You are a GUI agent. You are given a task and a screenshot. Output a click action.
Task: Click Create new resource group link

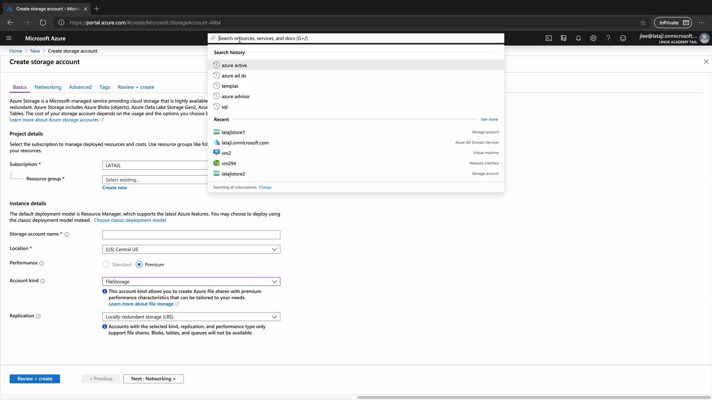pos(114,187)
